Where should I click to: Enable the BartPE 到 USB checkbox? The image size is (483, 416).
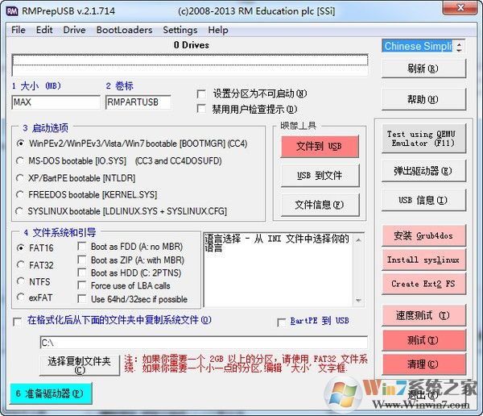coord(282,322)
